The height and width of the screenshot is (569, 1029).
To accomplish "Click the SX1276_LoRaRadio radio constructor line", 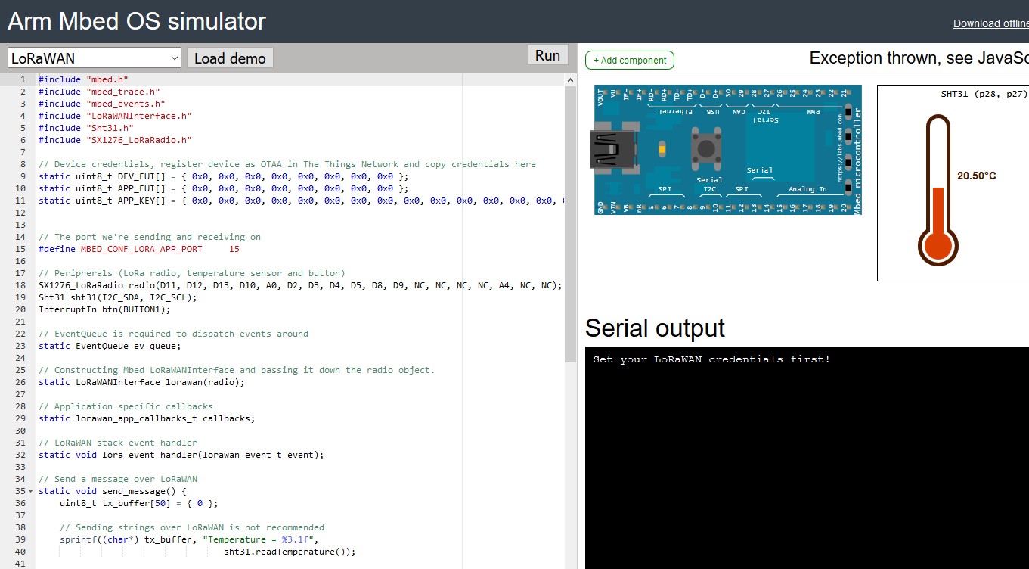I will pyautogui.click(x=300, y=285).
